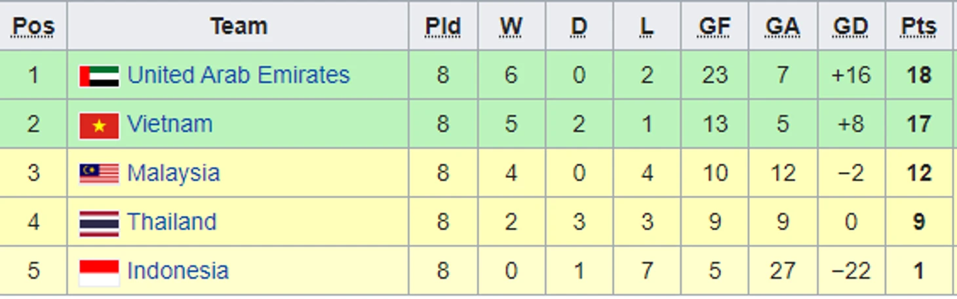Open the United Arab Emirates team link
Screen dimensions: 957x299
[x=238, y=75]
